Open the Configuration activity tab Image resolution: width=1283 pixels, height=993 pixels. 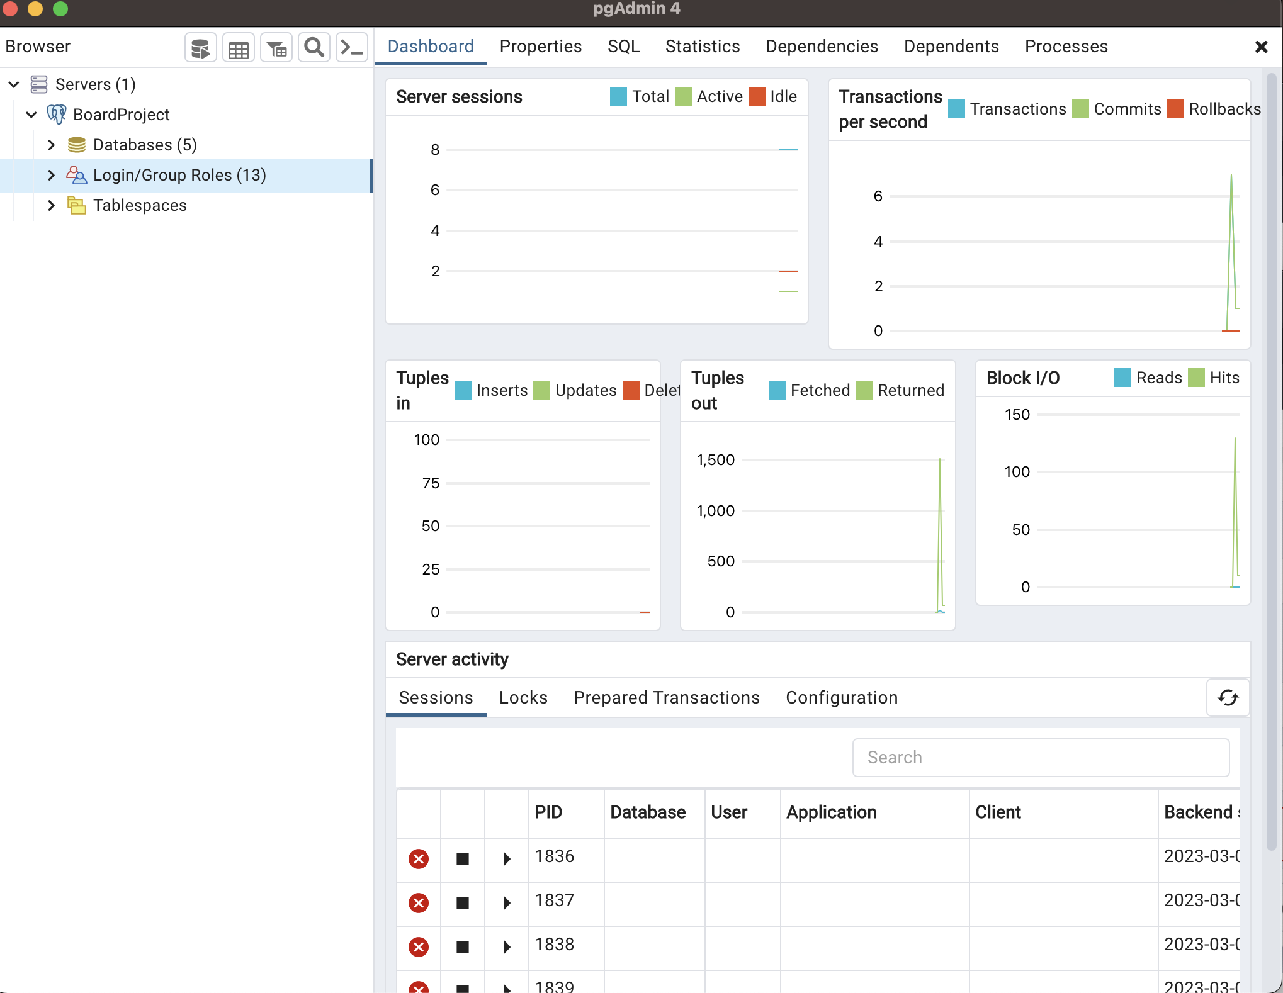(x=842, y=697)
